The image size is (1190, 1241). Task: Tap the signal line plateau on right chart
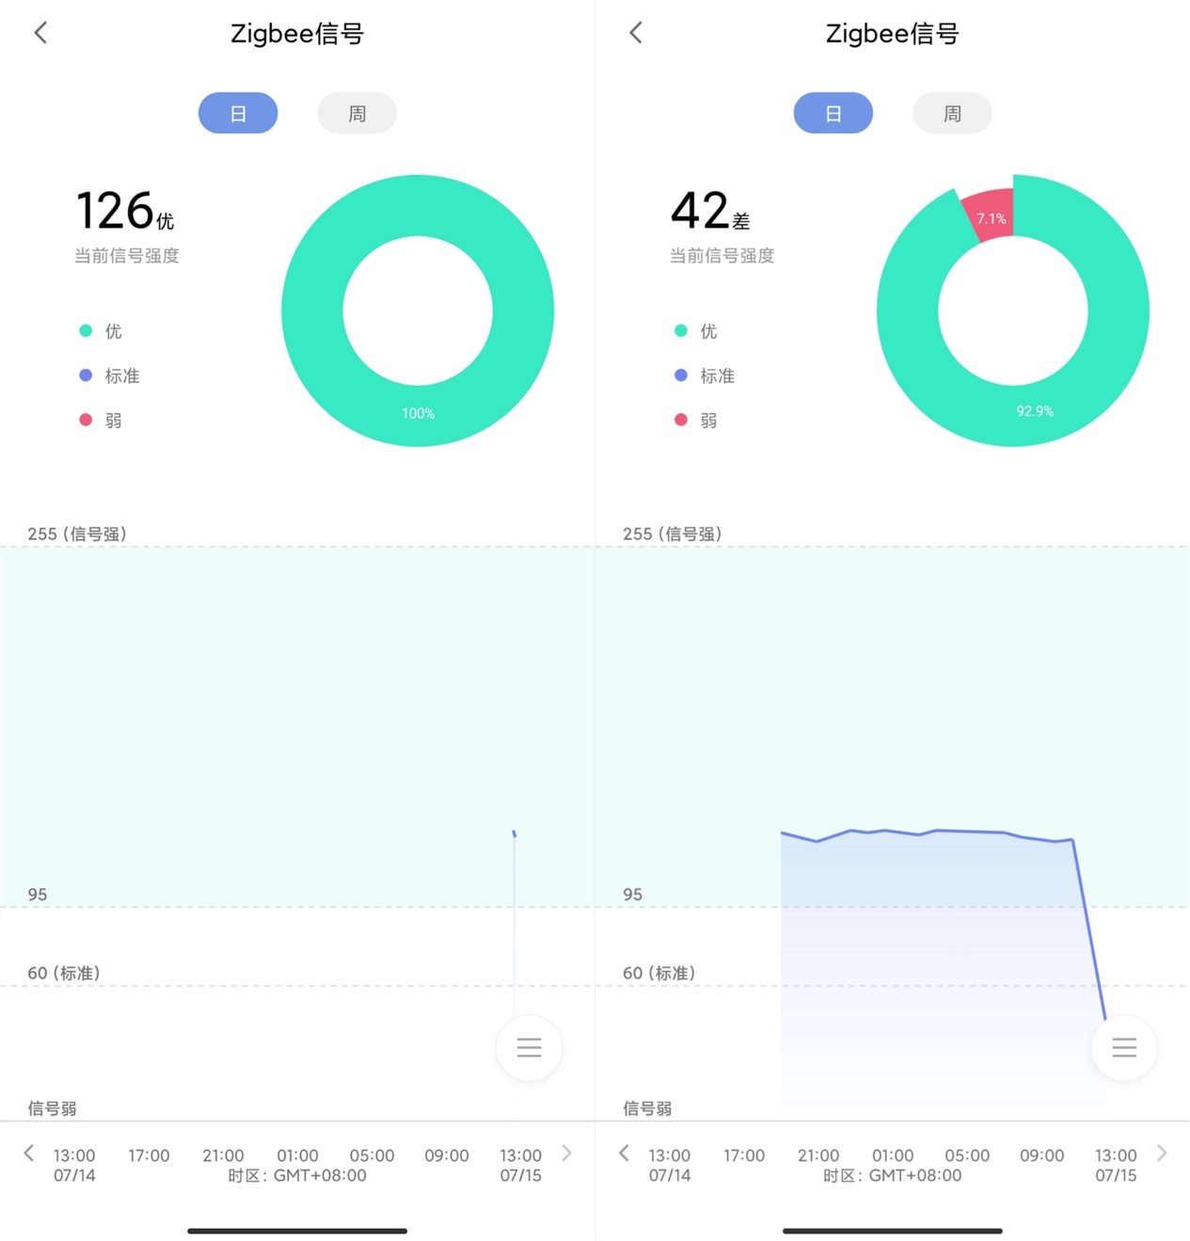(x=927, y=834)
